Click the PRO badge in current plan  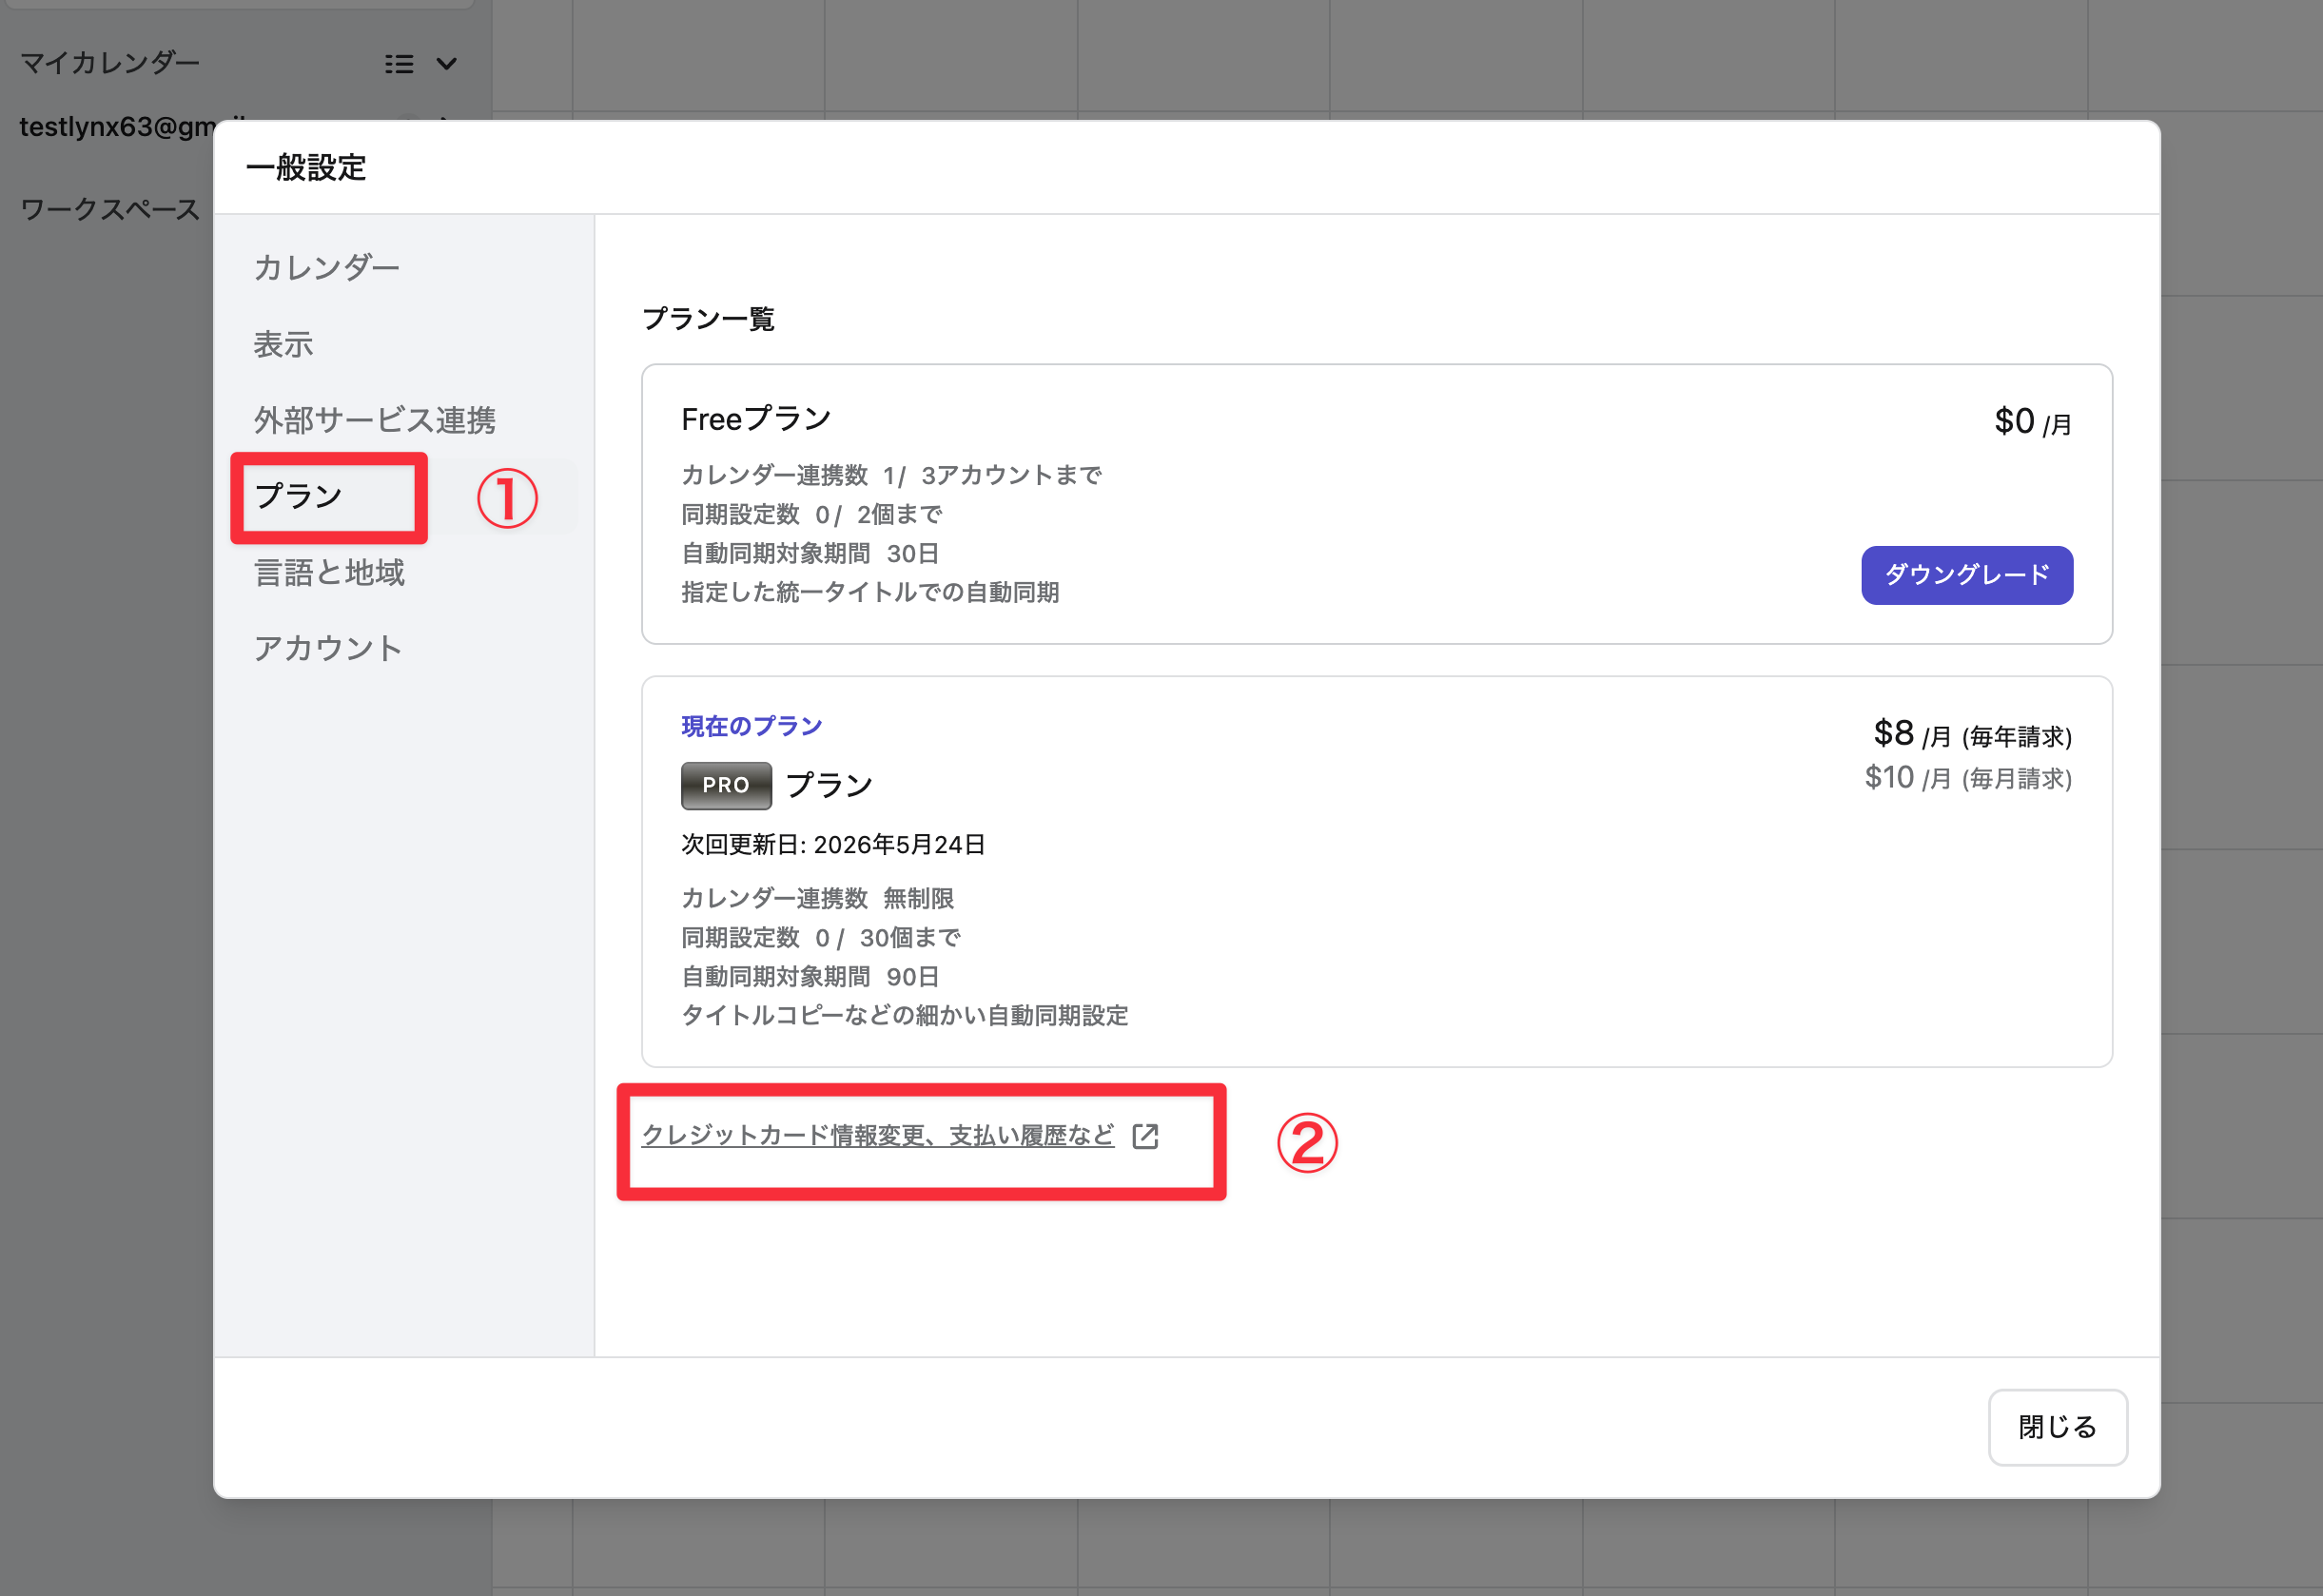(726, 785)
